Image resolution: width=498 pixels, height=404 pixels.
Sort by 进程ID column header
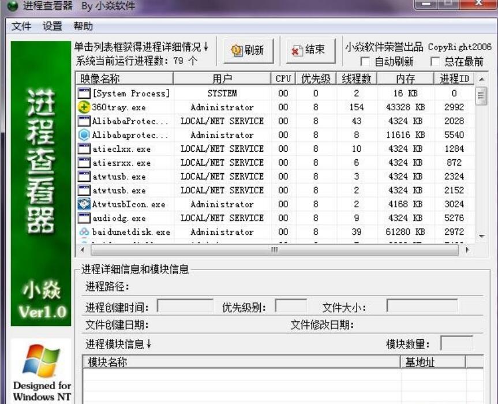coord(455,78)
